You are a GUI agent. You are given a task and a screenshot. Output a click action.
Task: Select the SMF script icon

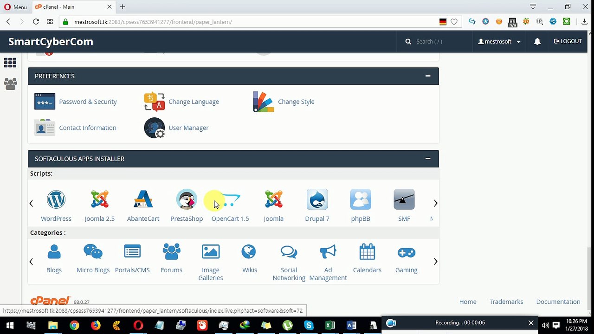404,199
